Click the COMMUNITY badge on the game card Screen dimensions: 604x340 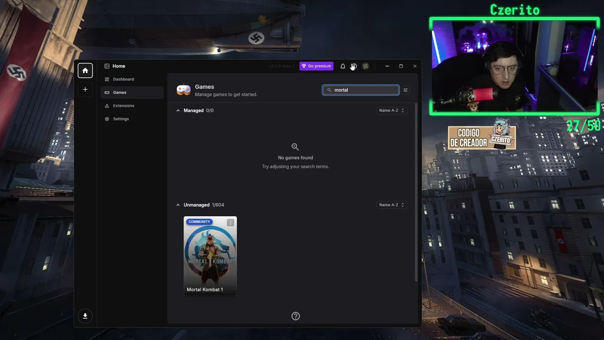(x=199, y=222)
